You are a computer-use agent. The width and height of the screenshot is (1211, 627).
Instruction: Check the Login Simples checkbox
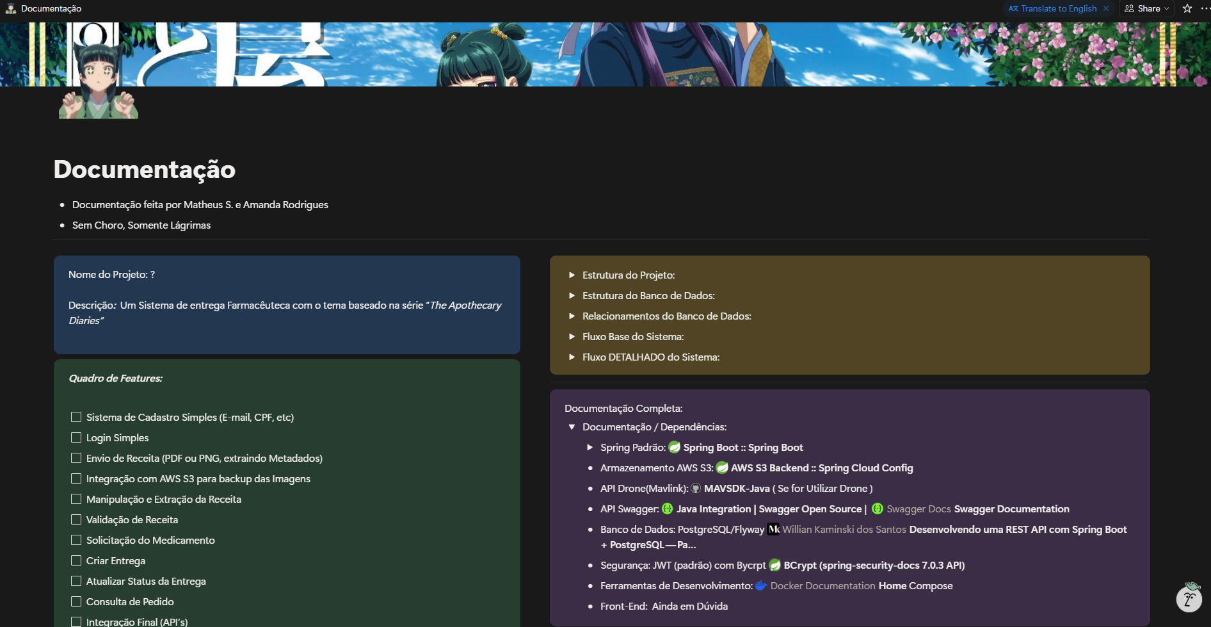pyautogui.click(x=76, y=437)
